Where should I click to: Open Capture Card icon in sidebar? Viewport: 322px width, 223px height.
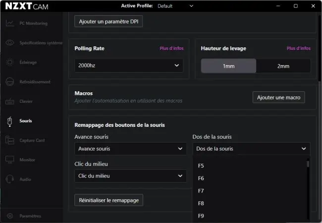coord(9,140)
